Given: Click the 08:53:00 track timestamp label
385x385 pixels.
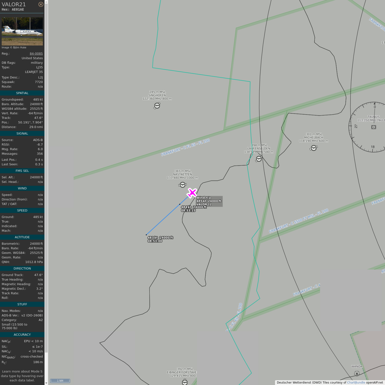Looking at the screenshot, I should point(155,241).
